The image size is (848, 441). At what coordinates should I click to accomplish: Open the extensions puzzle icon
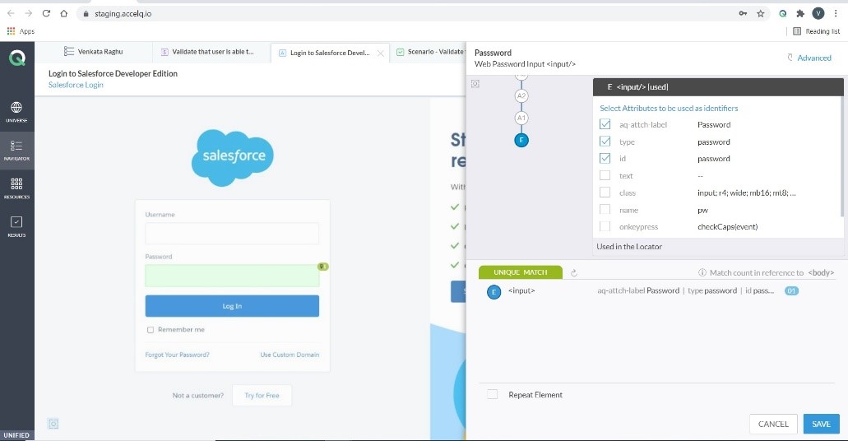800,13
